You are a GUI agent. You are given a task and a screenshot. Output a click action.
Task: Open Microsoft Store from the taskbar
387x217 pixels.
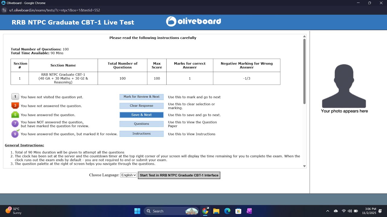click(x=238, y=211)
